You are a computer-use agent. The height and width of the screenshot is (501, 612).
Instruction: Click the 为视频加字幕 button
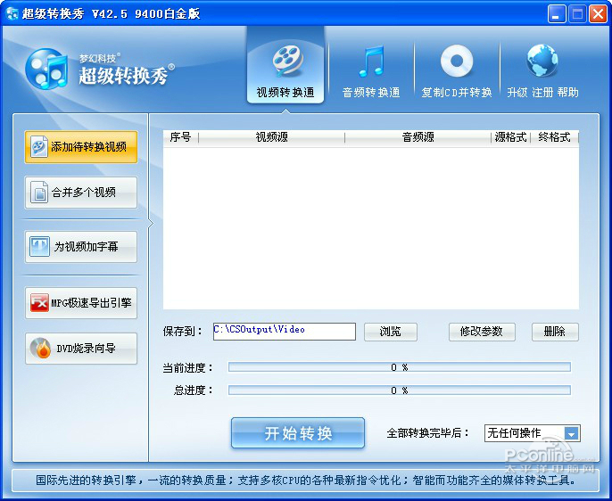click(x=81, y=246)
